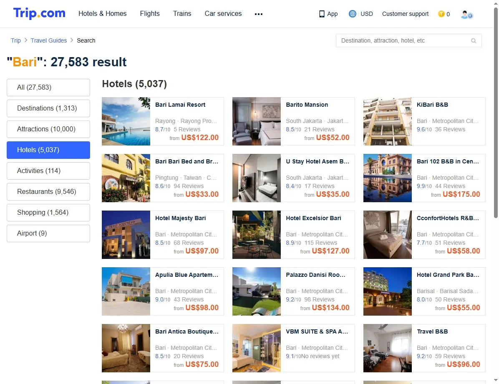Open KiBari B&B building photo

click(x=387, y=121)
